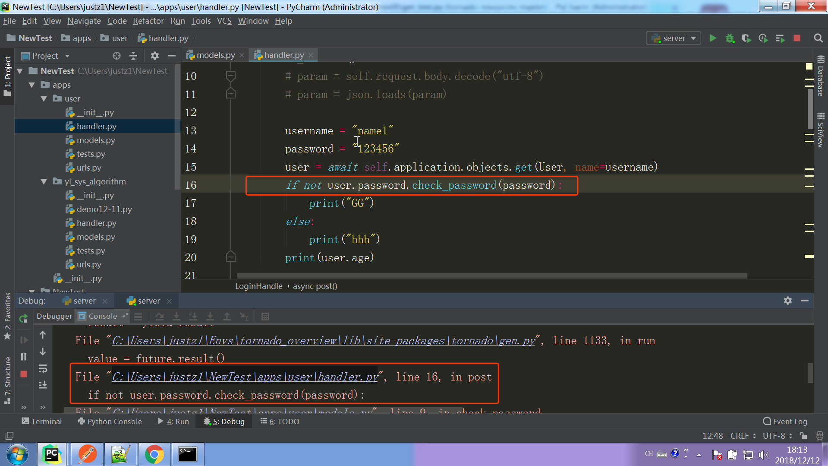This screenshot has width=828, height=466.
Task: Hide the Project tool window
Action: 171,56
